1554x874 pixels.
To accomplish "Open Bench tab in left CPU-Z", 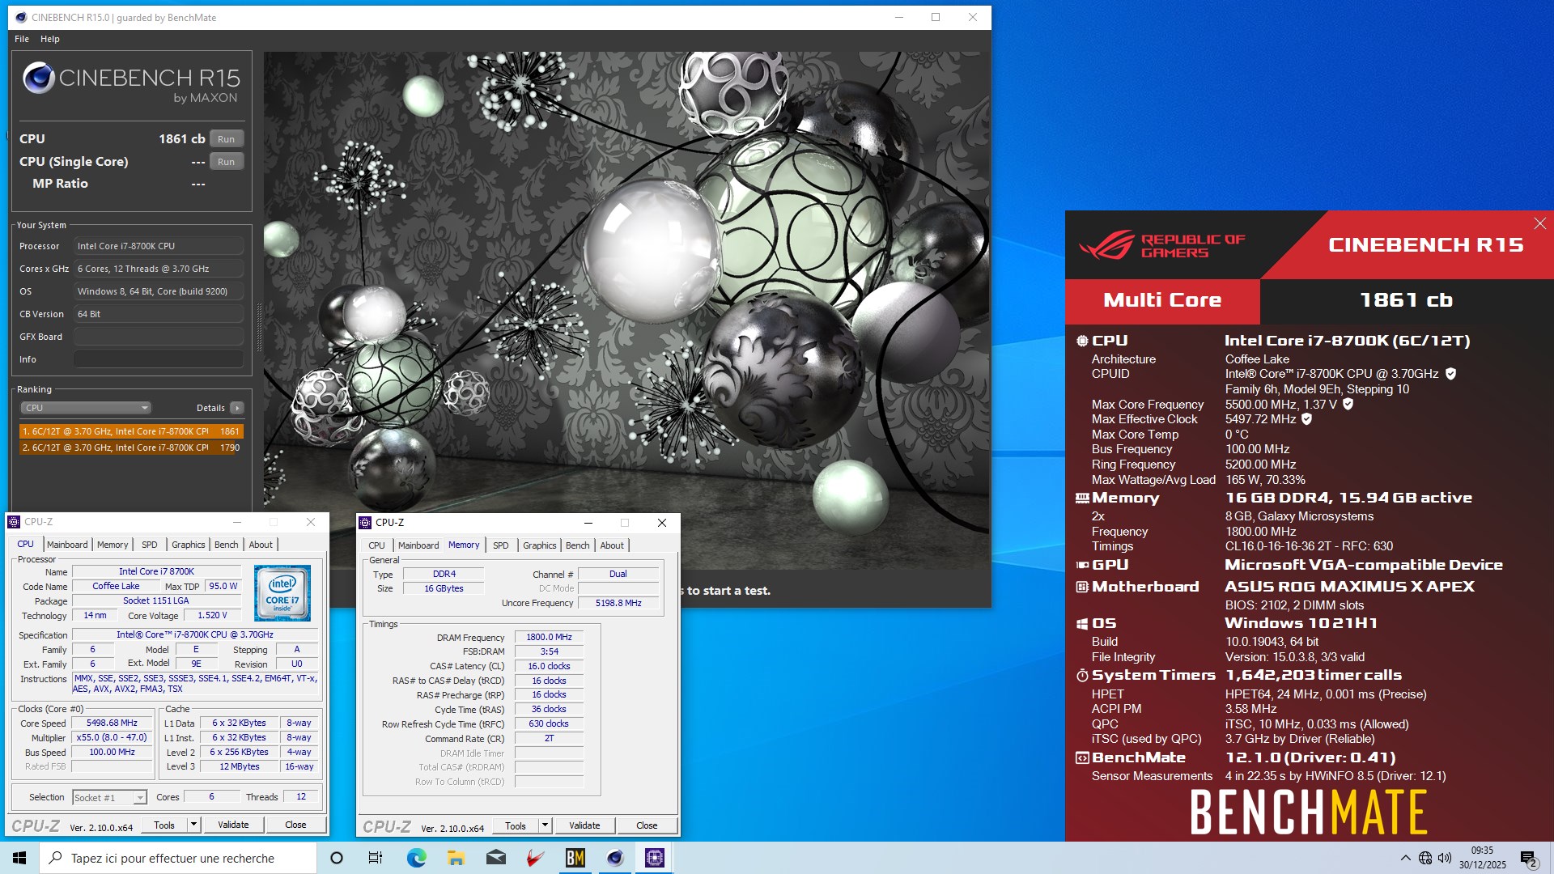I will click(x=227, y=545).
